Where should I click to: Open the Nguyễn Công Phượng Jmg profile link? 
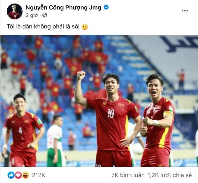pos(63,7)
